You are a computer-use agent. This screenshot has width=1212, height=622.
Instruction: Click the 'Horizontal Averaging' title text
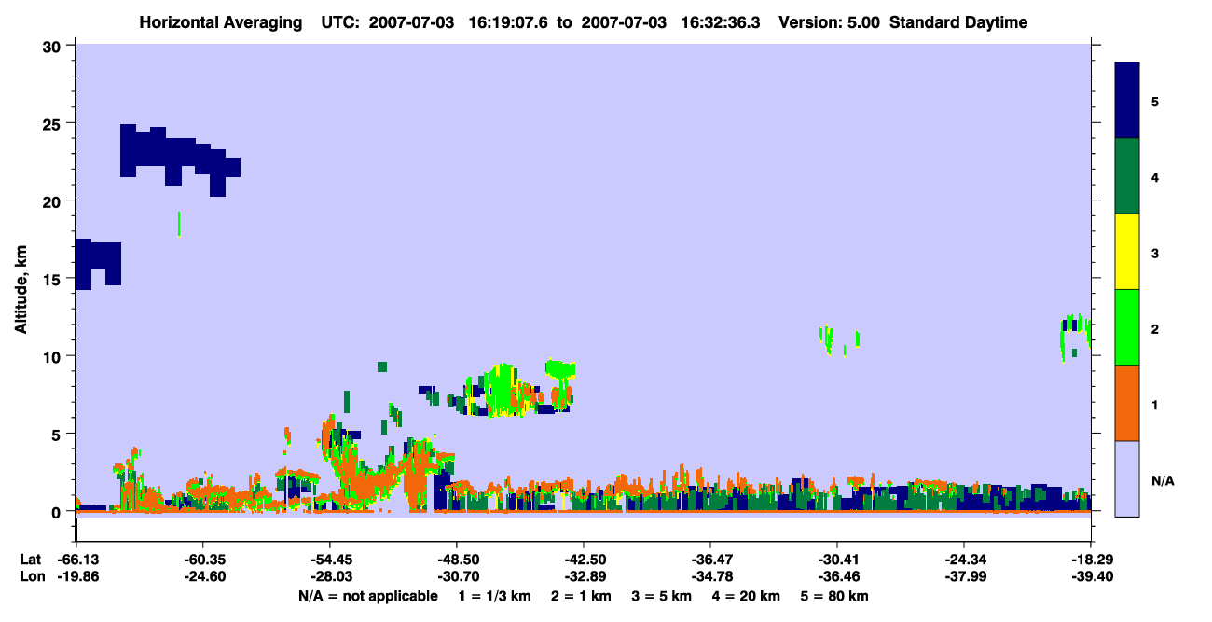point(219,22)
